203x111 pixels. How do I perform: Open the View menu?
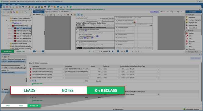(x=14, y=4)
